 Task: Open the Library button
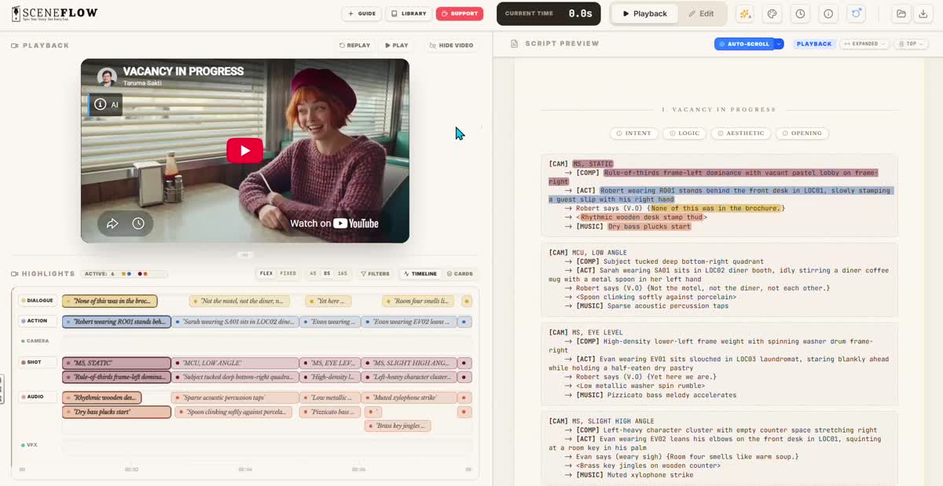pos(409,13)
